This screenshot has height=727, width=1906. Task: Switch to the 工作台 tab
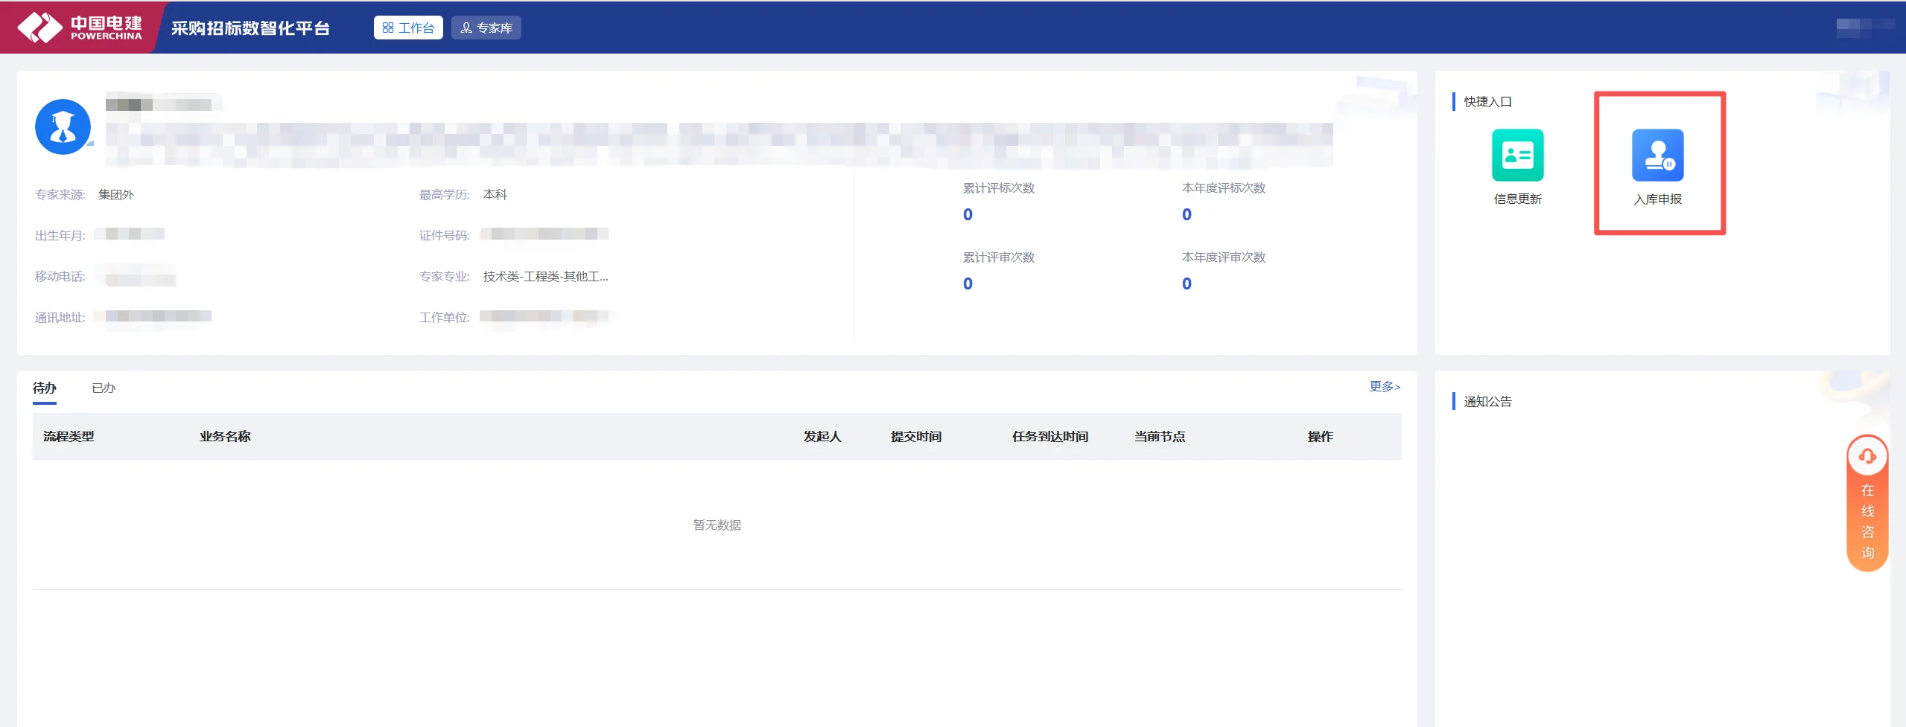tap(408, 28)
